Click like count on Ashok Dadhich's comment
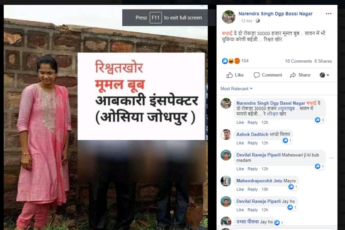 [287, 140]
